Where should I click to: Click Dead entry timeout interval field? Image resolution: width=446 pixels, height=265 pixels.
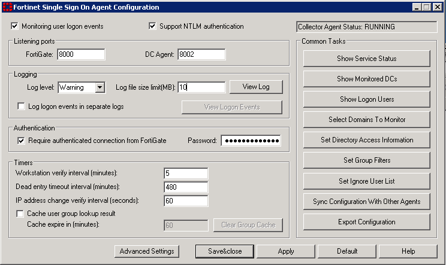[x=186, y=187]
